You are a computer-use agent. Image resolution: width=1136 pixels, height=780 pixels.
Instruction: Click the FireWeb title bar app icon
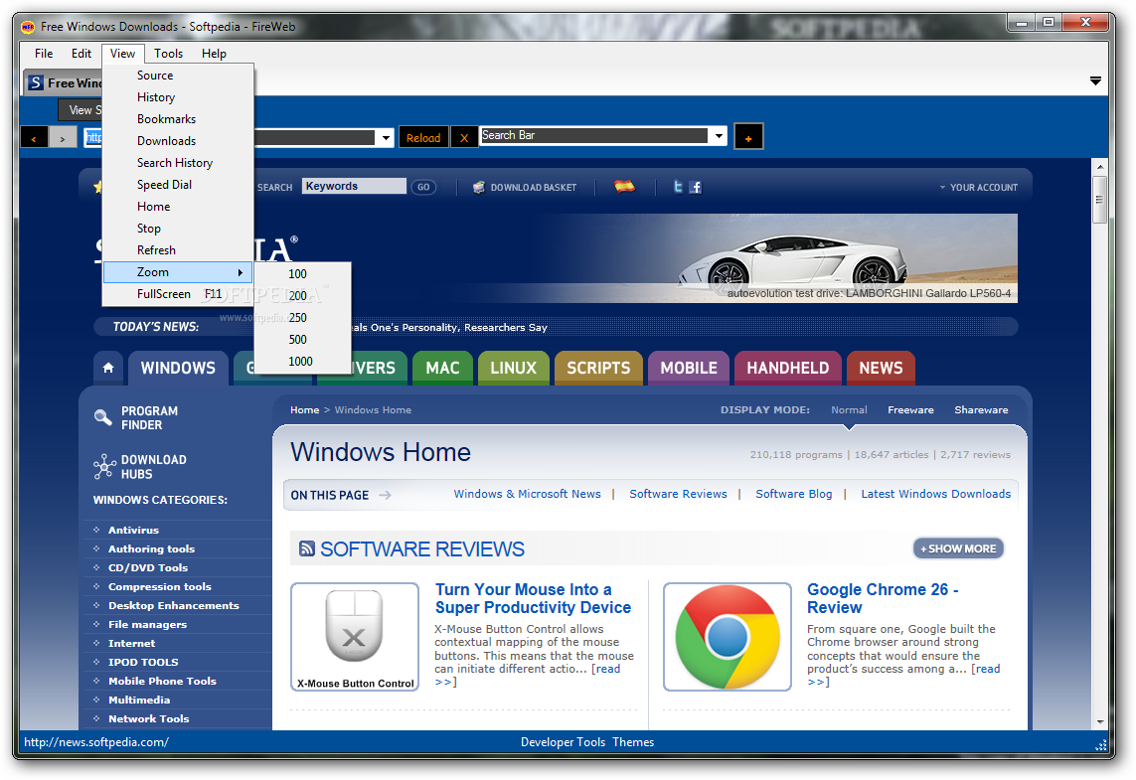pos(28,27)
